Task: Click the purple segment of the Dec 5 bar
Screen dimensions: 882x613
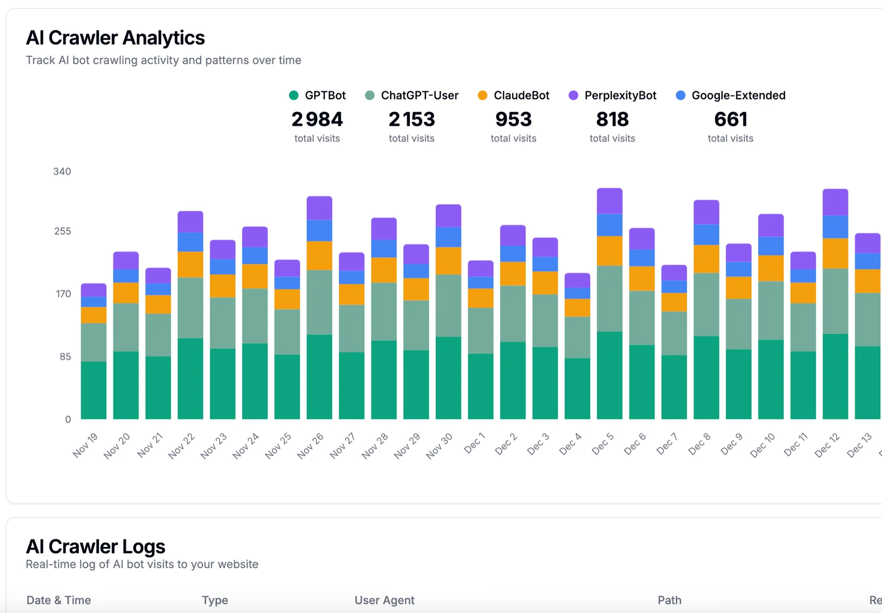Action: (610, 201)
